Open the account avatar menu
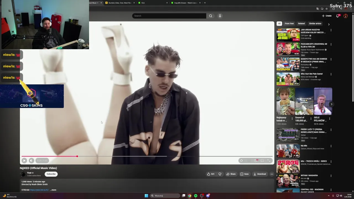Image resolution: width=354 pixels, height=199 pixels. [x=345, y=16]
